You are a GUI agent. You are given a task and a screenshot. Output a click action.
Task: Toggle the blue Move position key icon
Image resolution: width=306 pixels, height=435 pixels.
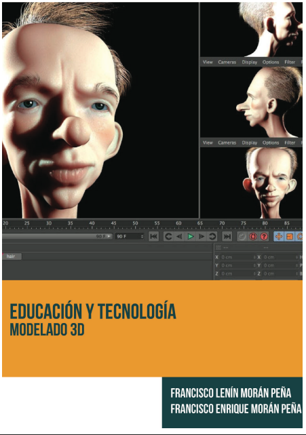(x=279, y=236)
